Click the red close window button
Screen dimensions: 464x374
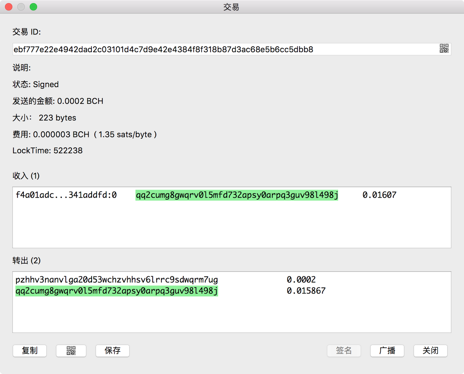pos(9,7)
